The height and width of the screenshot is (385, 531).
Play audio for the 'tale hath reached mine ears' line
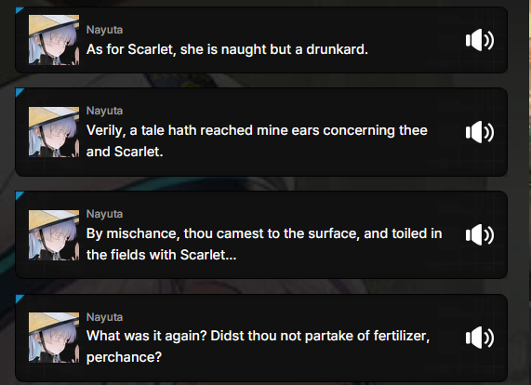480,132
